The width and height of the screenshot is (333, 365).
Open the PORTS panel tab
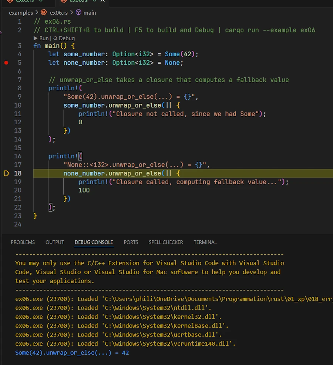(131, 242)
